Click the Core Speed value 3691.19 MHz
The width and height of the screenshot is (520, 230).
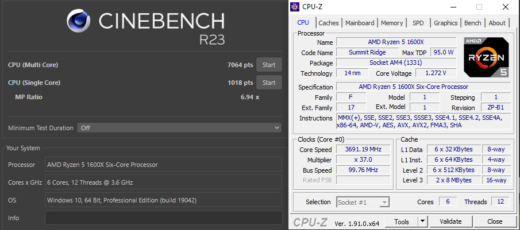[x=363, y=149]
